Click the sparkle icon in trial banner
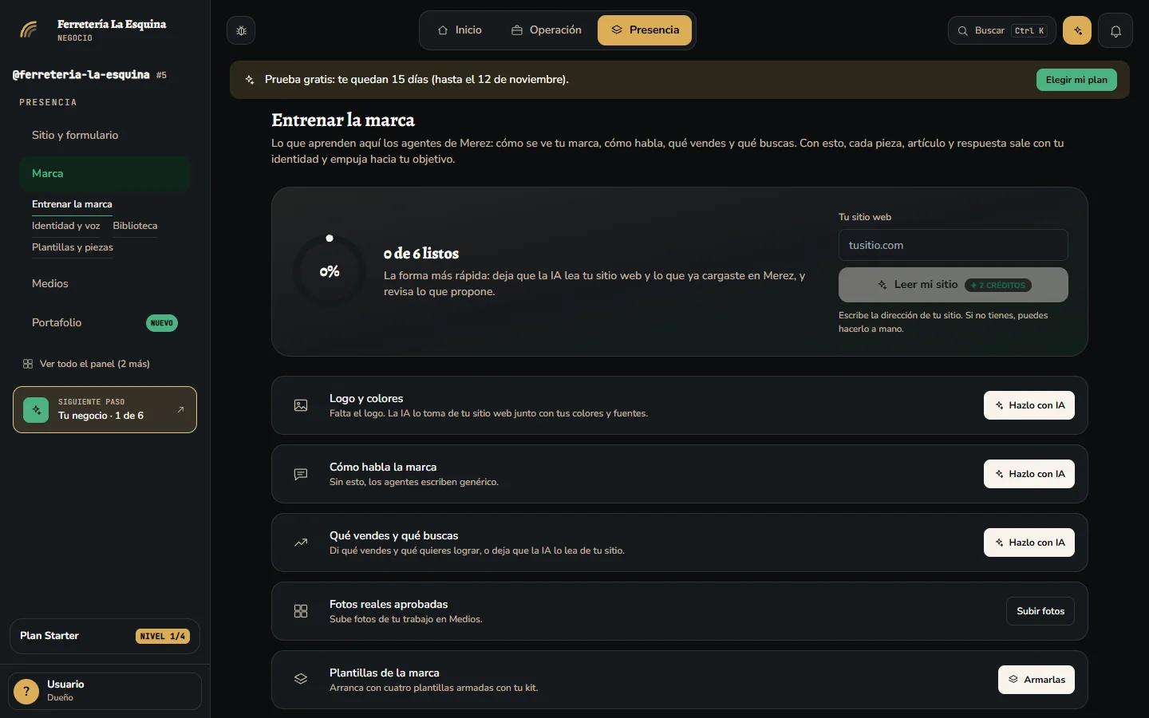Screen dimensions: 1149x718 tap(250, 80)
